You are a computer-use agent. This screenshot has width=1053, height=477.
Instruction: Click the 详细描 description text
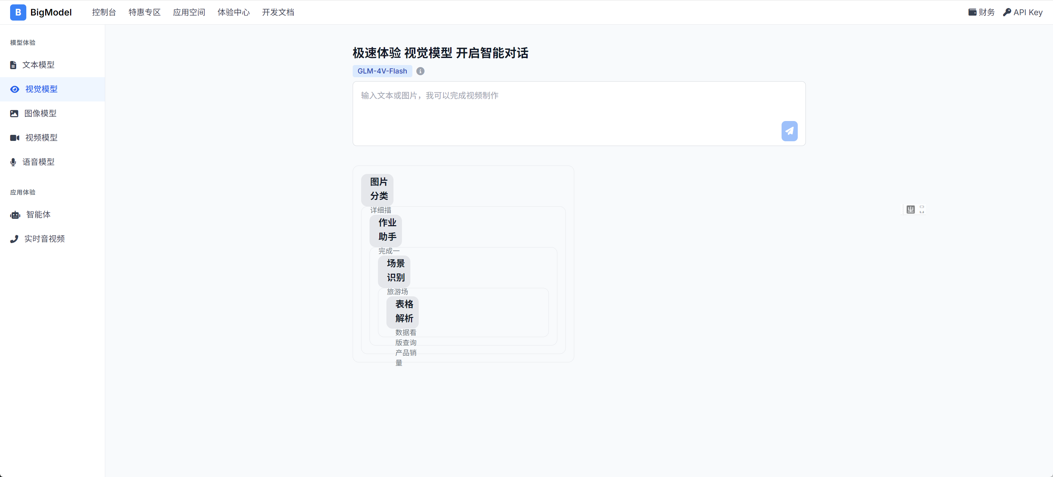381,210
